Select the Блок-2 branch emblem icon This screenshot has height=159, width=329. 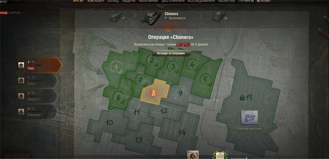coord(21,81)
